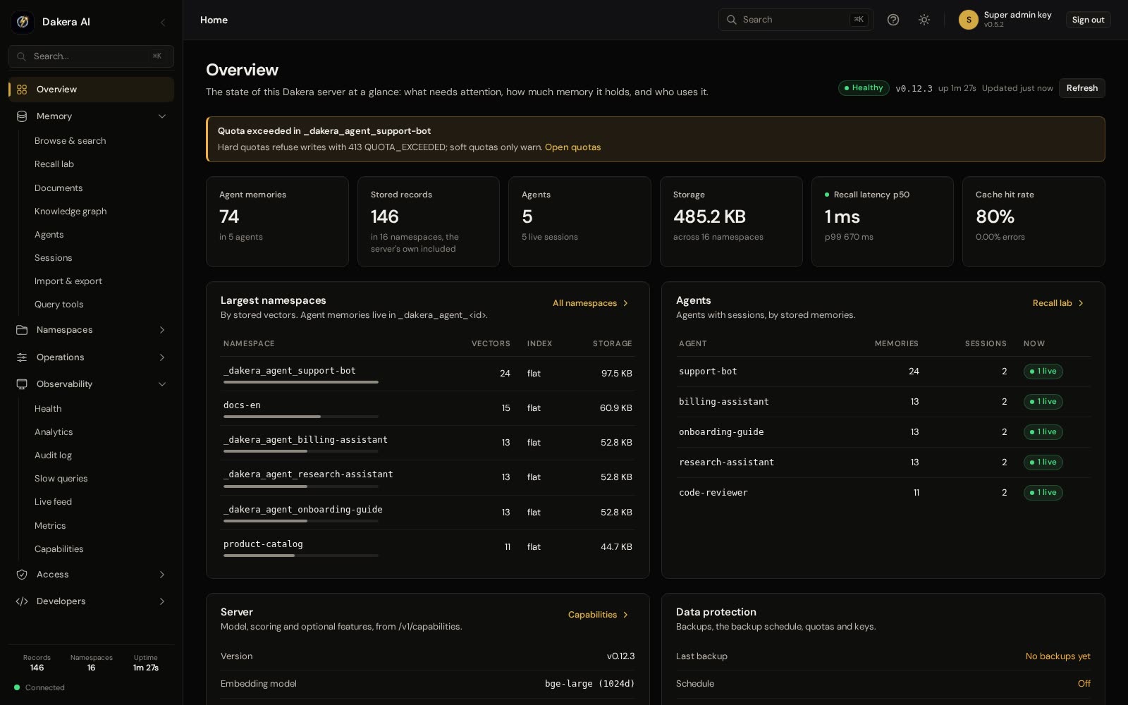Open the Audit log page

pos(53,455)
